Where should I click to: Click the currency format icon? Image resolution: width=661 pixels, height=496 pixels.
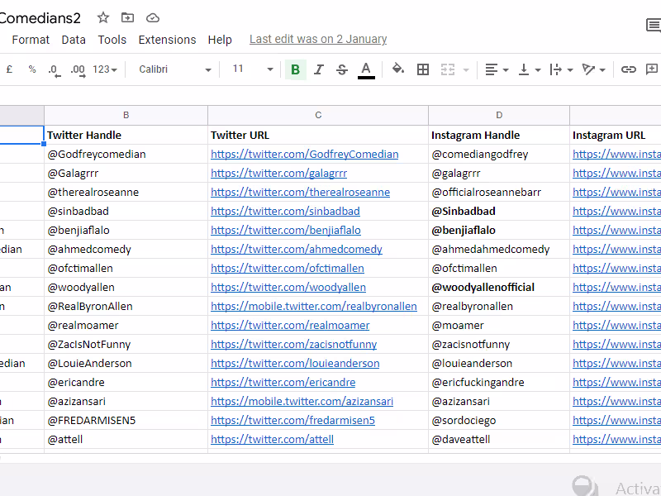coord(9,69)
